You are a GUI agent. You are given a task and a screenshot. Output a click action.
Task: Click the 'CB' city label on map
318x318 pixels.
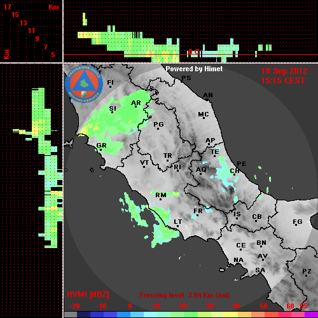tap(257, 217)
